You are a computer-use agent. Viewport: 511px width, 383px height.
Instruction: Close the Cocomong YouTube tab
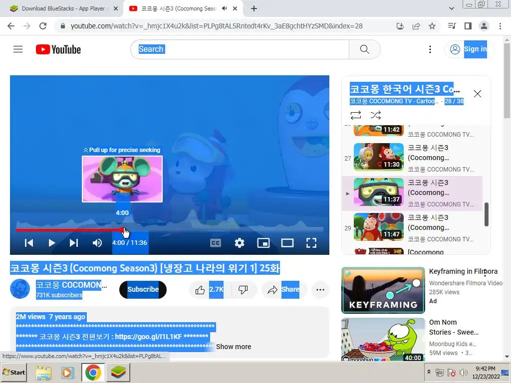coord(235,9)
